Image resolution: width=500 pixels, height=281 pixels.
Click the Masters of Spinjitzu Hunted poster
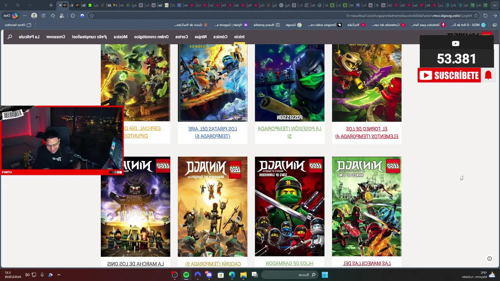[x=212, y=206]
